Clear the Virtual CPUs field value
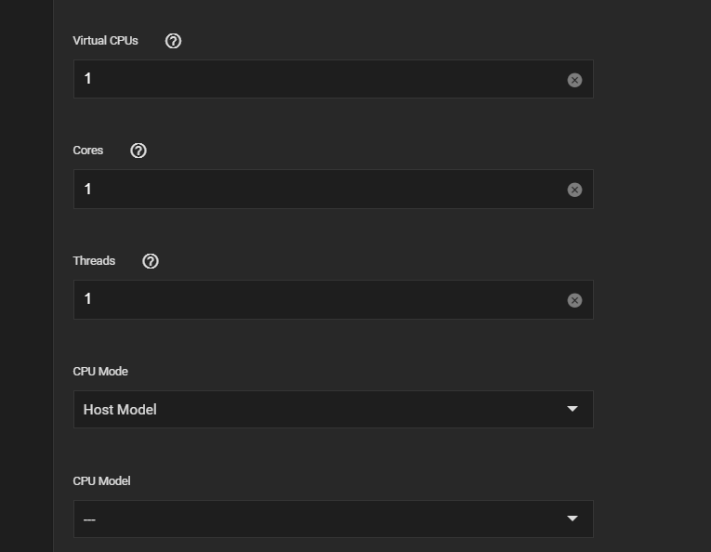Viewport: 711px width, 552px height. [574, 80]
